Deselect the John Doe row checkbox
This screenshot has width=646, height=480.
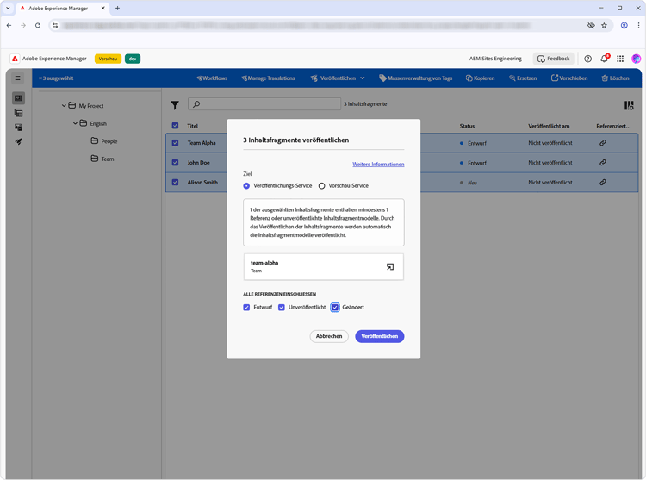175,163
